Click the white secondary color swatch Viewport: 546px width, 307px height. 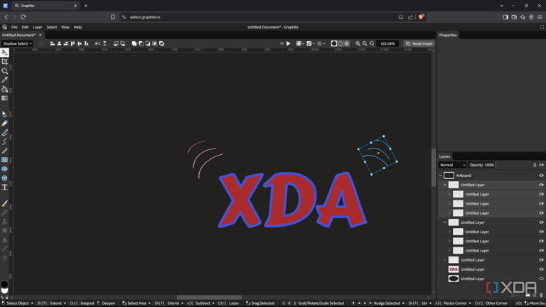(x=4, y=290)
